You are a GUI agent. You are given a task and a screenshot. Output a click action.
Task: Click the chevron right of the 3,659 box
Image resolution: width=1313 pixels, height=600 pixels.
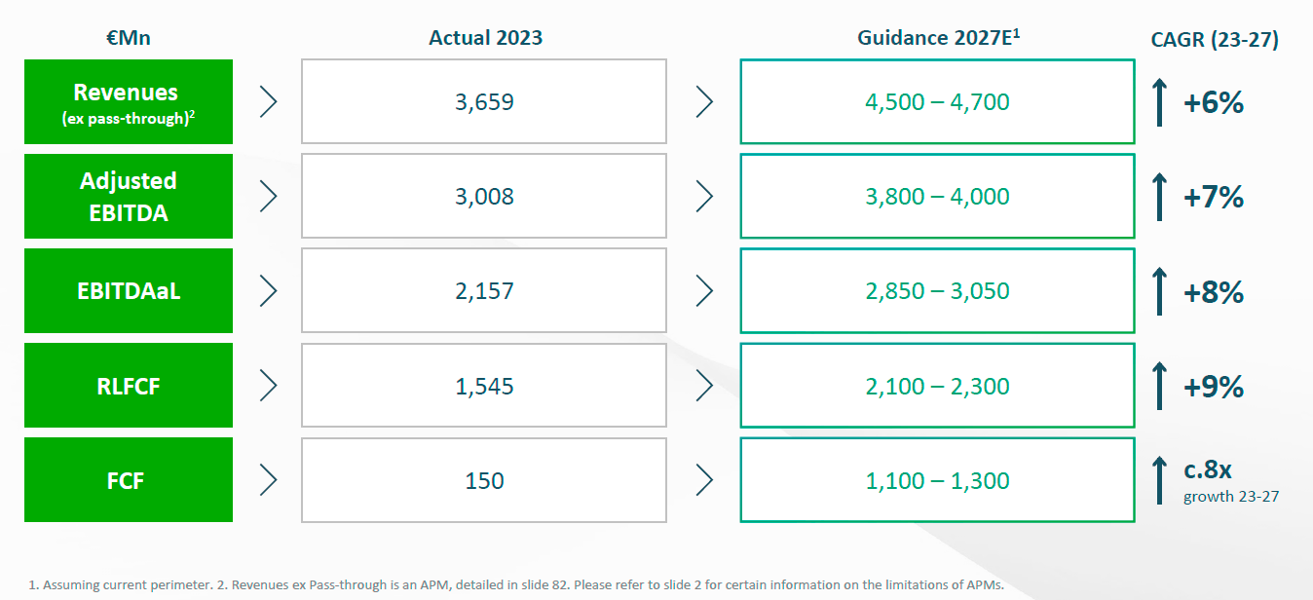point(704,102)
